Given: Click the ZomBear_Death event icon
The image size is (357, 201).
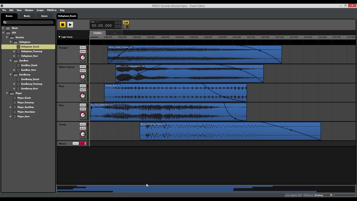Looking at the screenshot, I should tap(18, 65).
